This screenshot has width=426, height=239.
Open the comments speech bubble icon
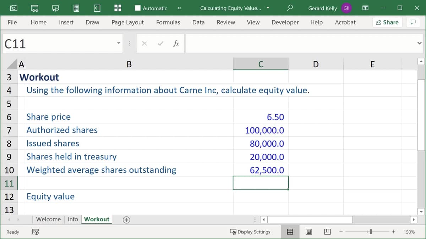coord(413,22)
